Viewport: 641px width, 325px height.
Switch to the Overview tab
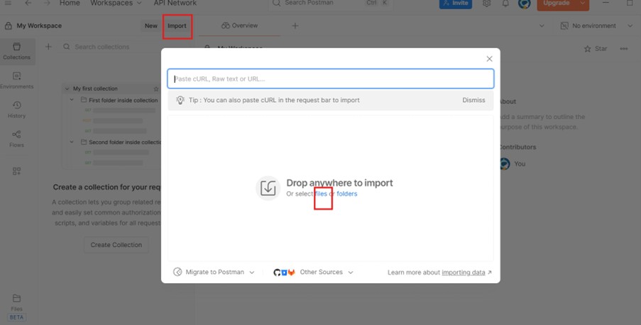click(239, 25)
